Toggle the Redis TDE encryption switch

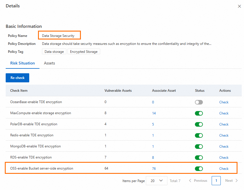pyautogui.click(x=199, y=135)
